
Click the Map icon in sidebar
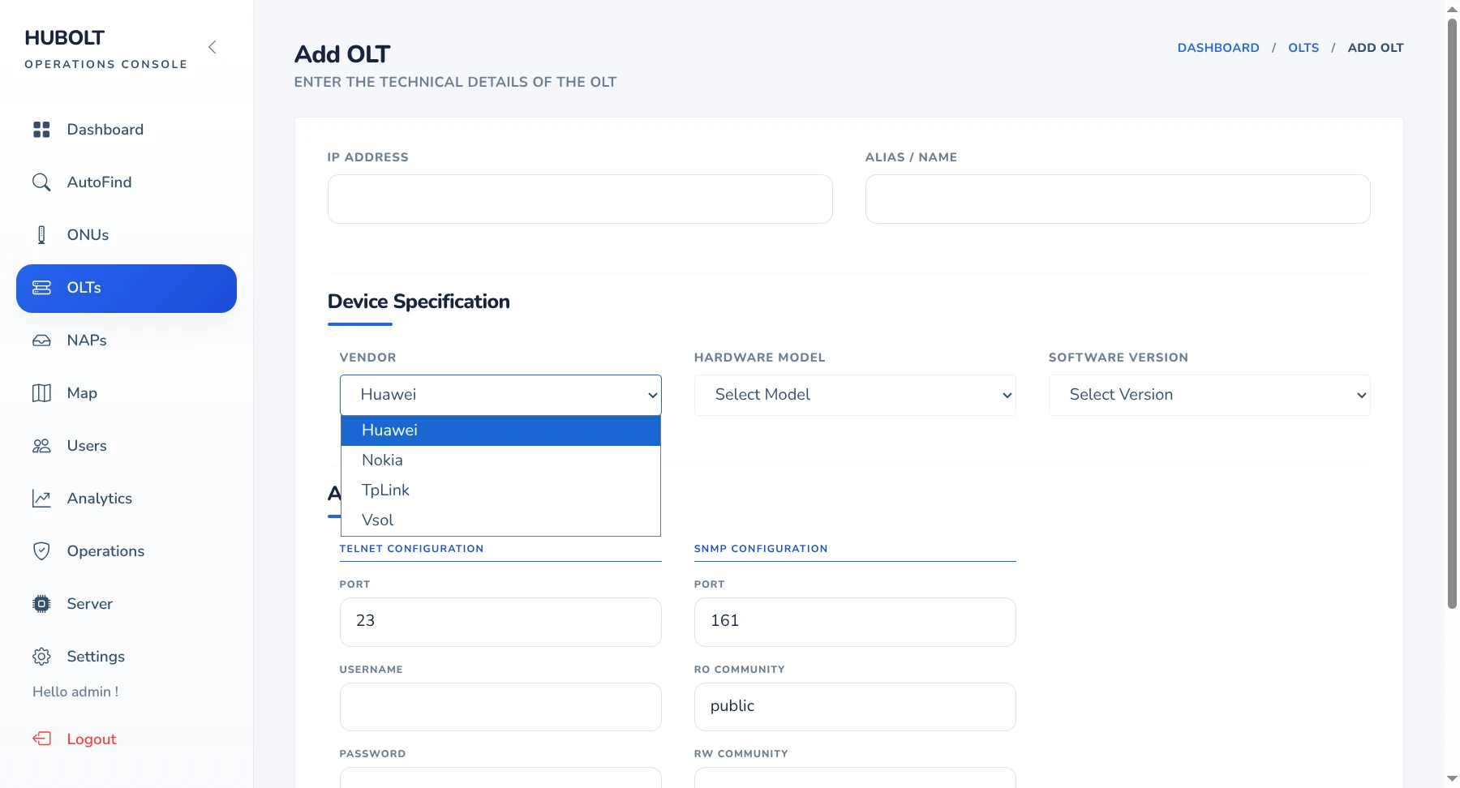tap(41, 393)
